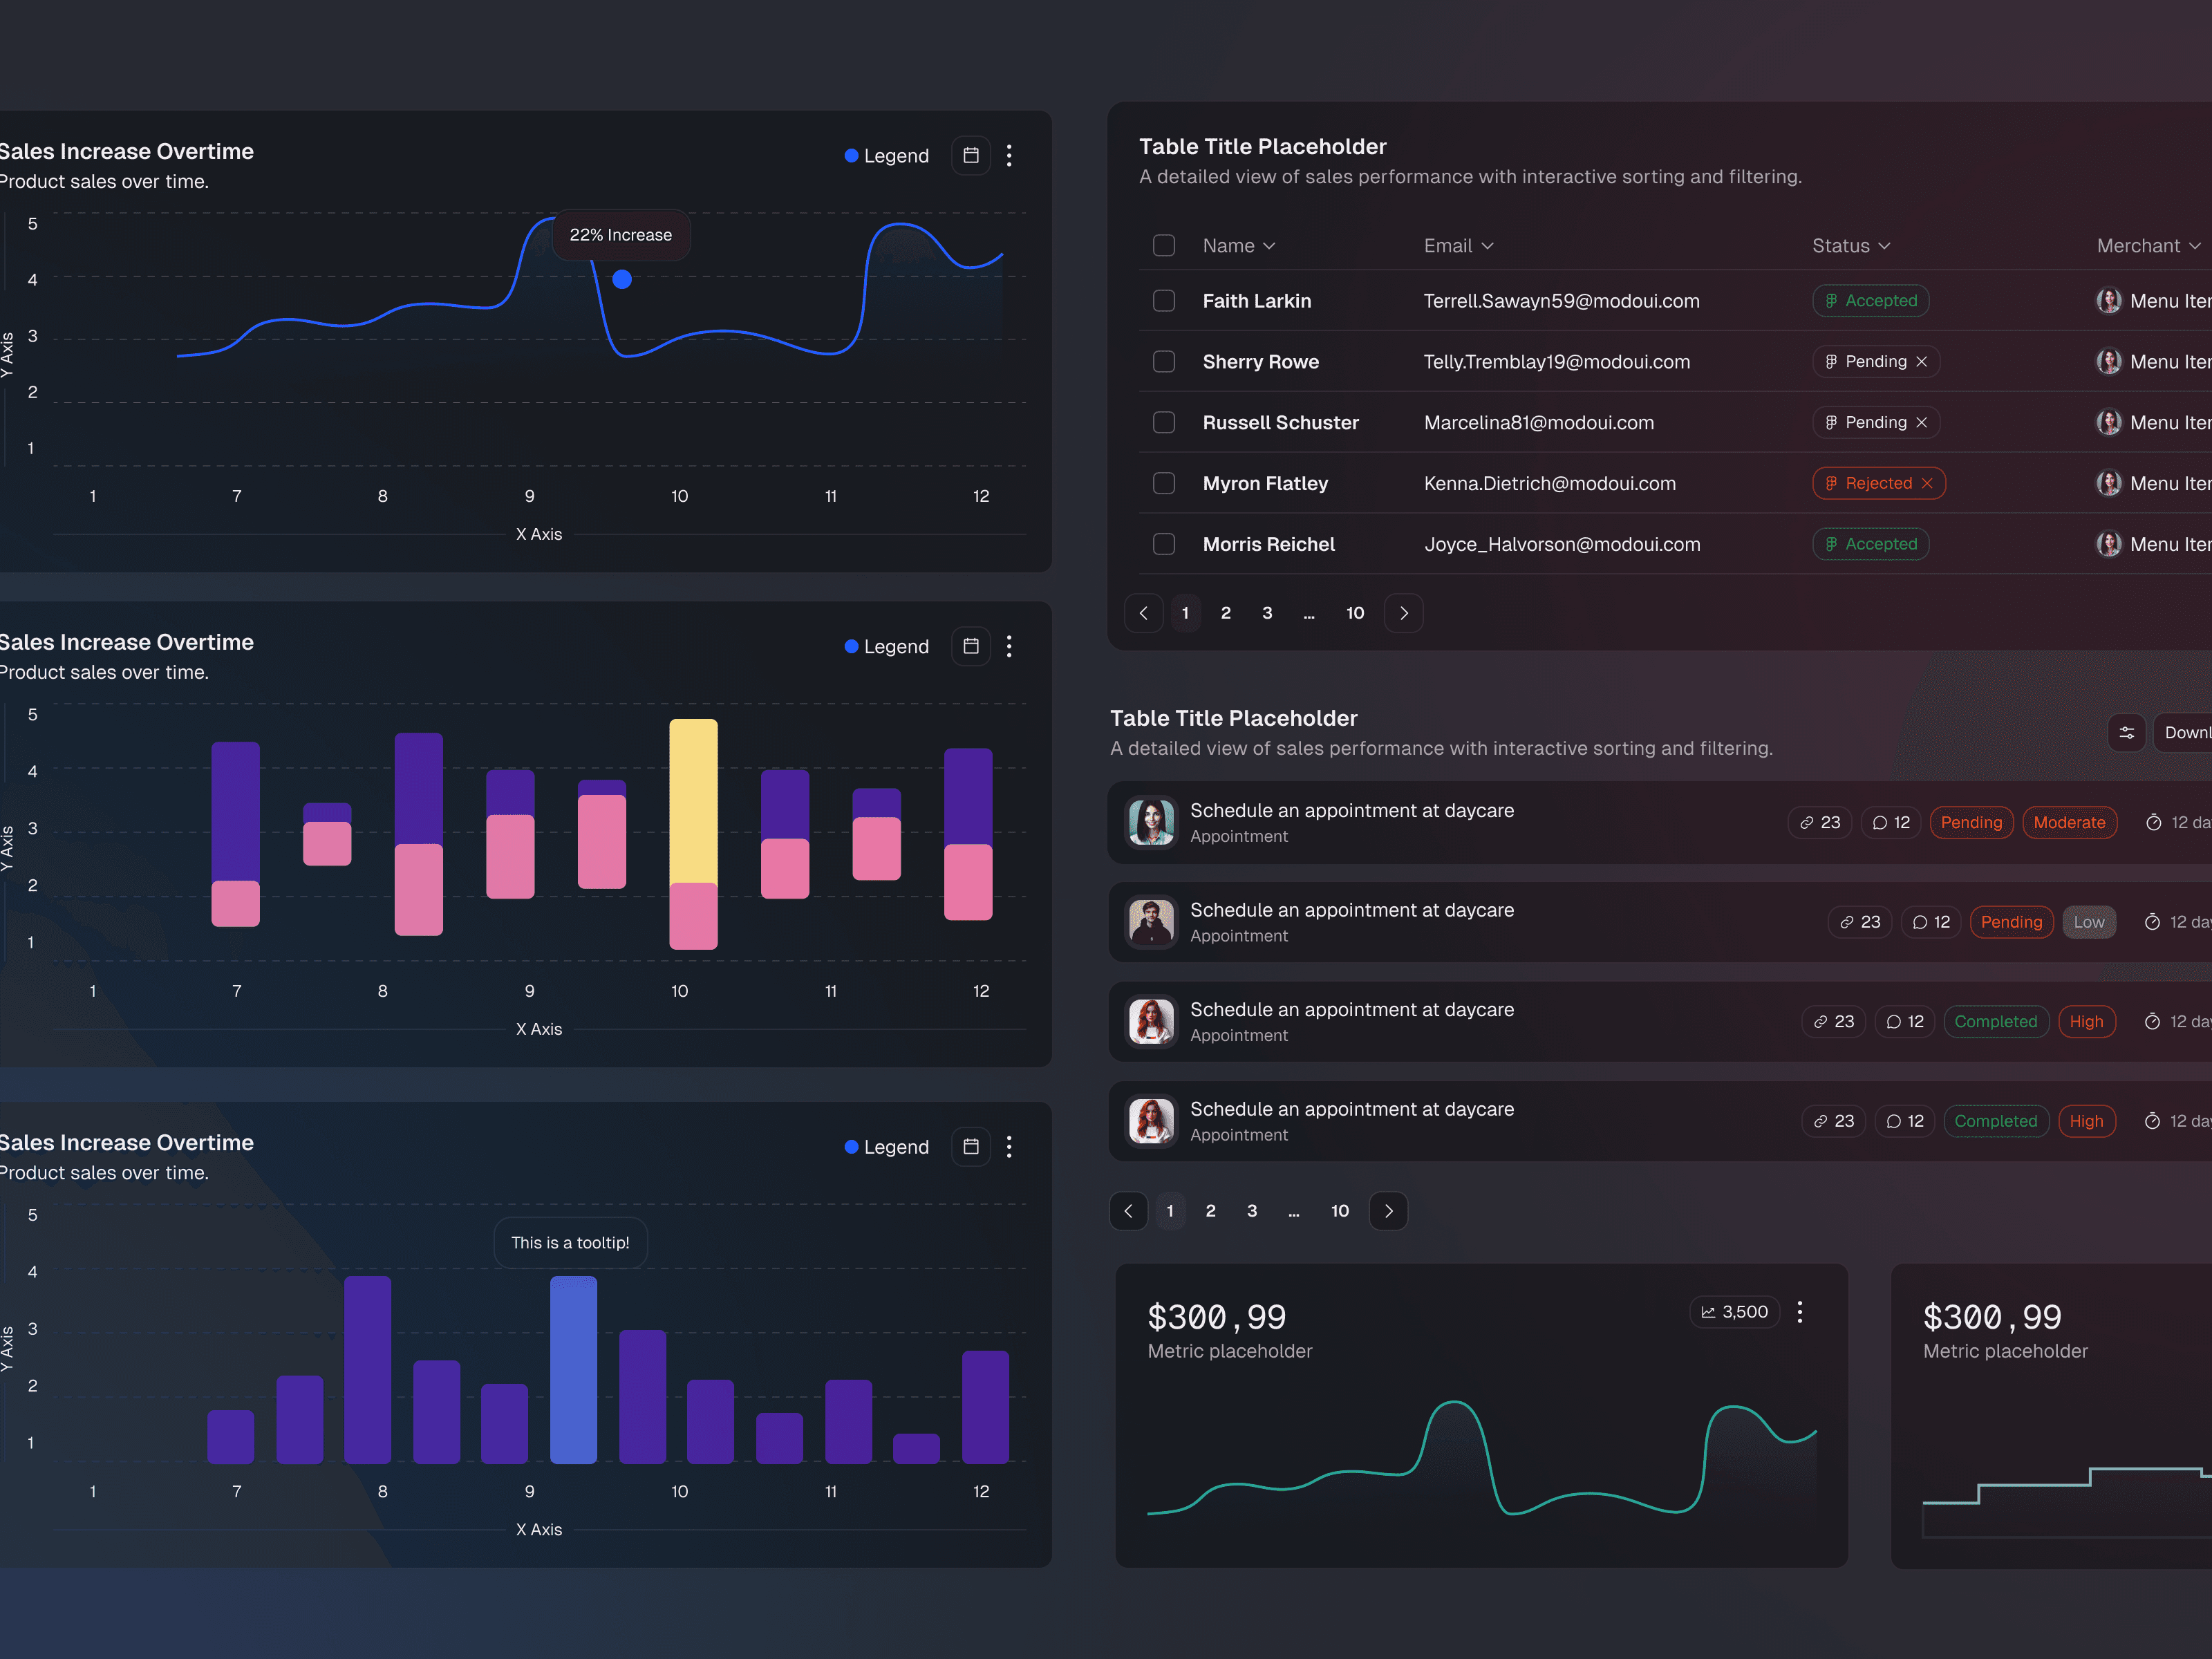The height and width of the screenshot is (1659, 2212).
Task: Click Morris Reichel's merchant avatar
Action: (x=2109, y=544)
